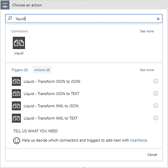The image size is (168, 168).
Task: Expand actions list with See more
Action: (x=147, y=70)
